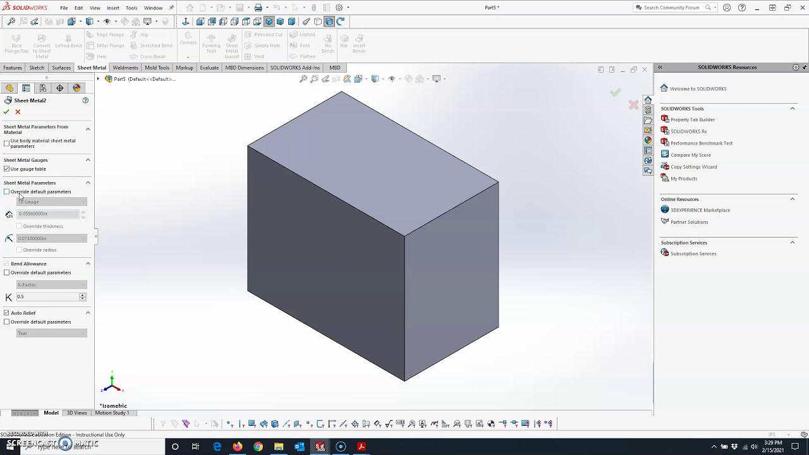Open Property Tab Builder link
This screenshot has width=809, height=455.
tap(693, 119)
